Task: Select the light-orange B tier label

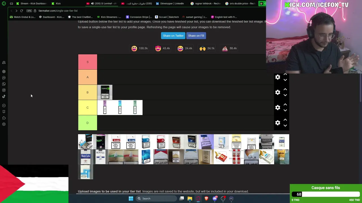Action: click(87, 92)
